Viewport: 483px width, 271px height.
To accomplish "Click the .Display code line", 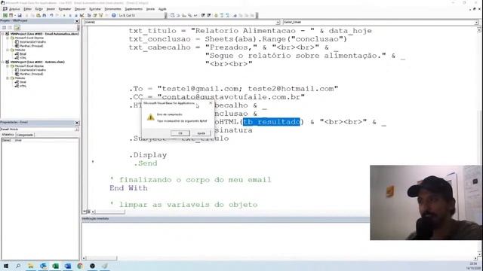I will click(x=148, y=155).
